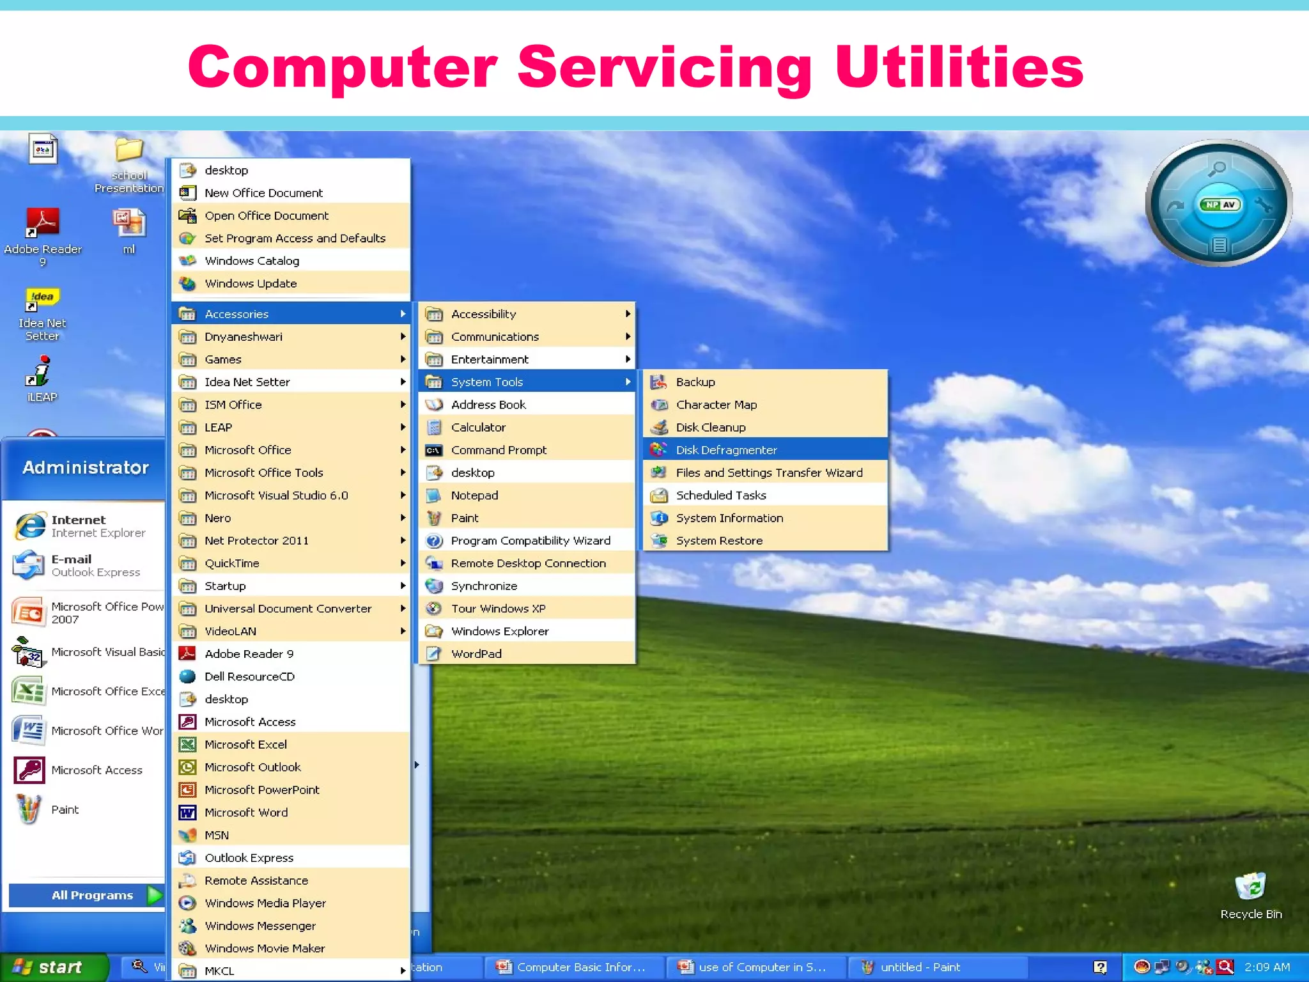
Task: Click the ml PowerPoint file icon
Action: [x=129, y=231]
